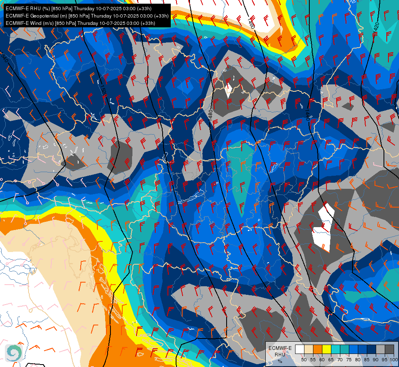Click the ECMWF-E Wind (m/s) title line
399x367 pixels.
tap(80, 23)
